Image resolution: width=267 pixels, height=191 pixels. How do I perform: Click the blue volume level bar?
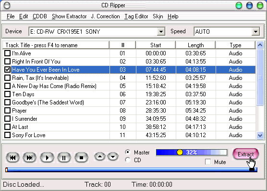192,153
